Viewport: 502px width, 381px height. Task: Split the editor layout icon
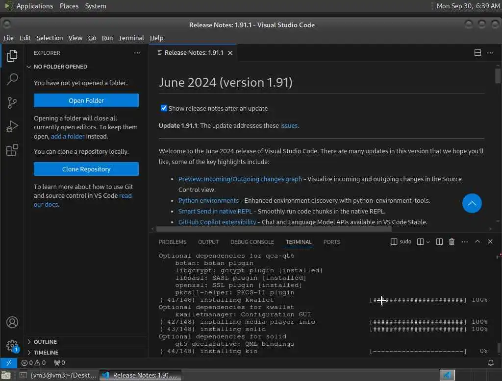(x=477, y=53)
